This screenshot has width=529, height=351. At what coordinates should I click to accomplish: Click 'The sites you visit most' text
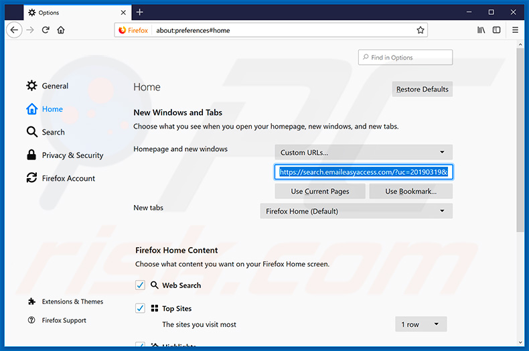point(199,324)
